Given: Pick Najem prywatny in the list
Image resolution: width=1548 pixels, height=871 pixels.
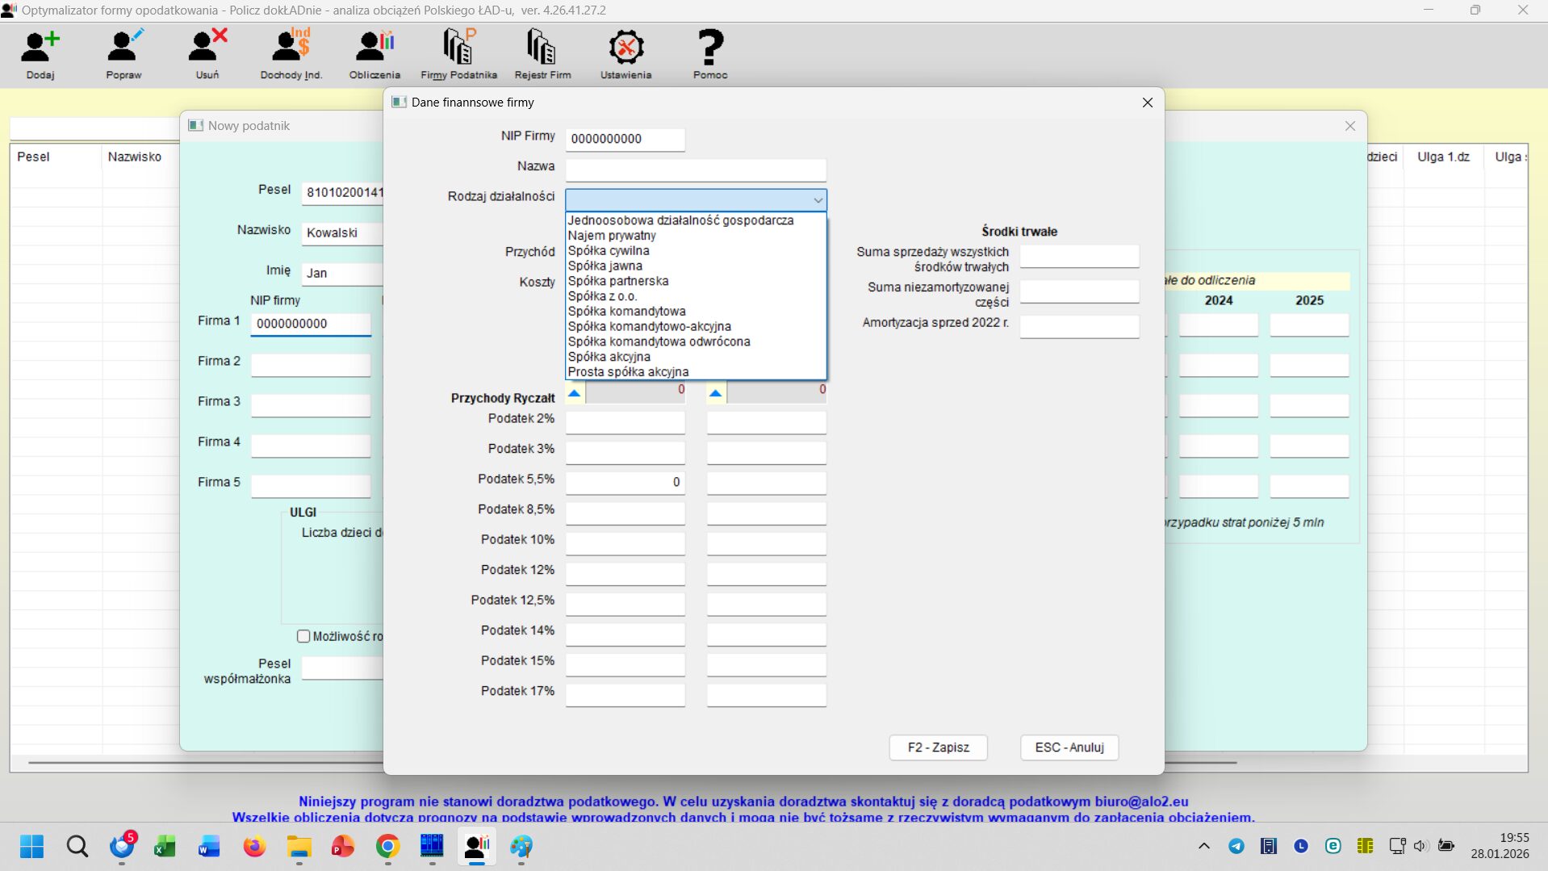Looking at the screenshot, I should tap(612, 236).
